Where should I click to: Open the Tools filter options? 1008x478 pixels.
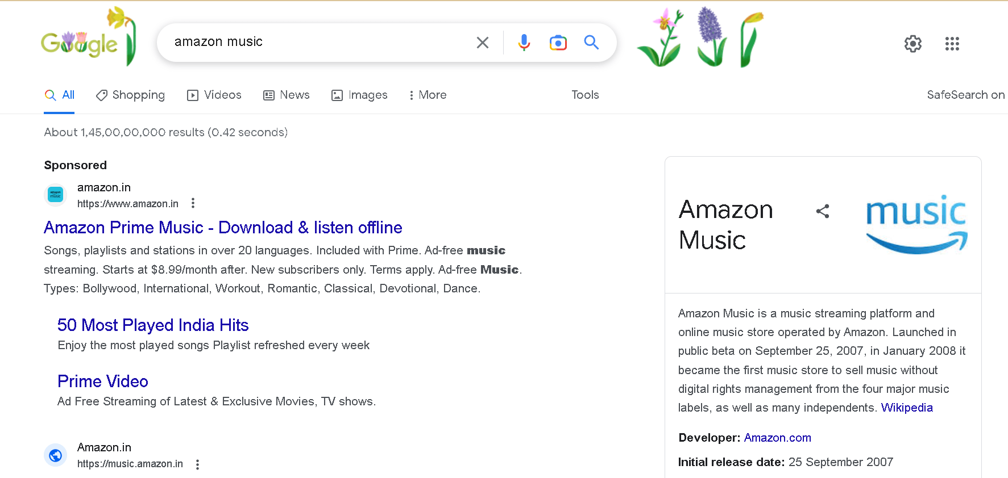[585, 95]
